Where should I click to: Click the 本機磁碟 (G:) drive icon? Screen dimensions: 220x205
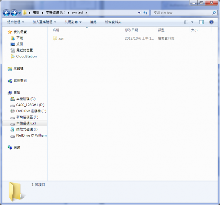click(13, 124)
